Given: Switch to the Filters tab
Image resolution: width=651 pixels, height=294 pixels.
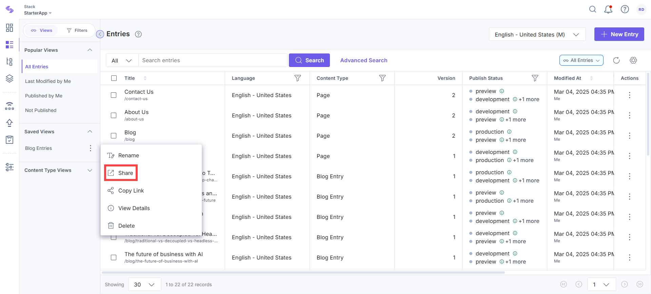Looking at the screenshot, I should pos(77,30).
